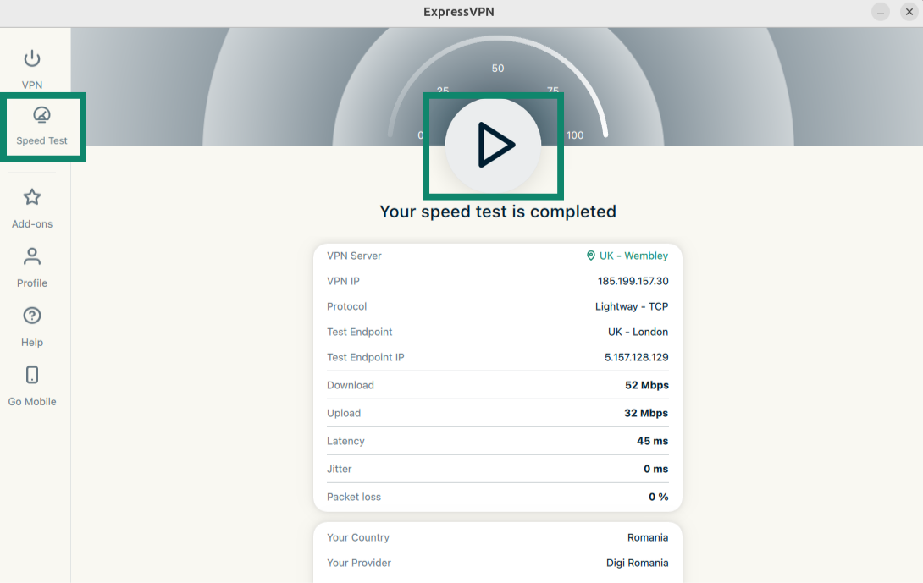Select the Speed Test gauge icon
The width and height of the screenshot is (923, 583).
click(41, 116)
